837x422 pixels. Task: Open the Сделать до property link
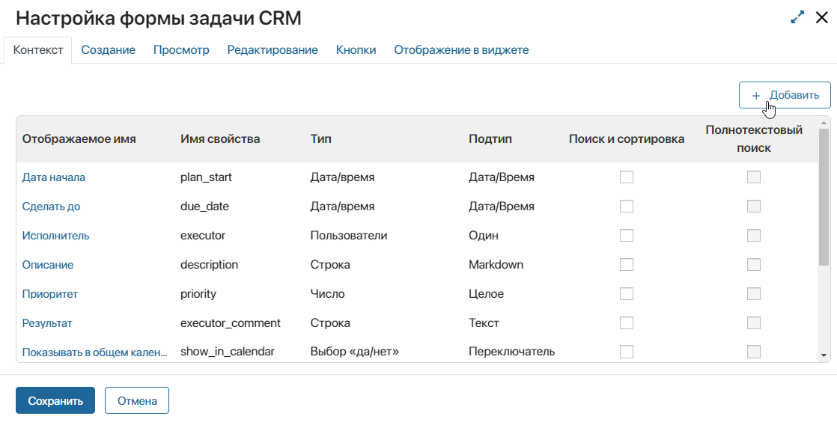click(x=51, y=207)
